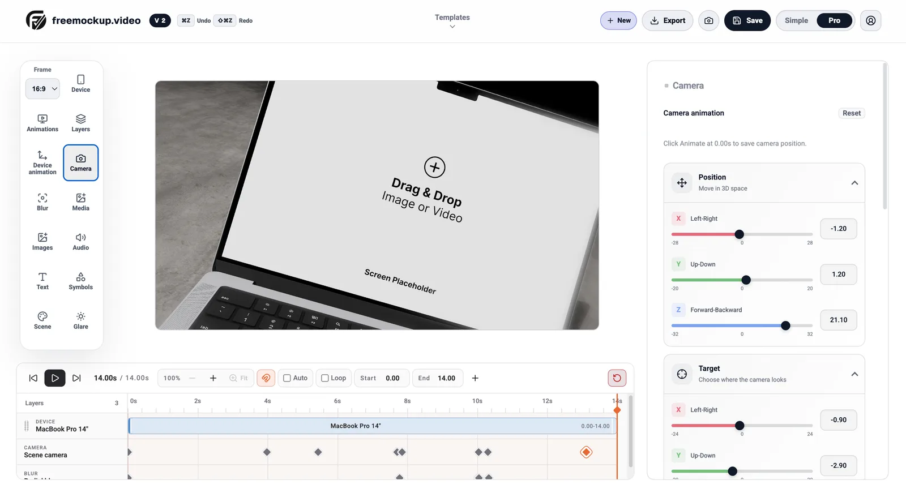Screen dimensions: 906x497
Task: Select the MacBook Pro 14" device layer
Action: point(72,426)
